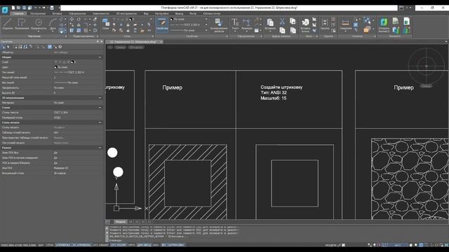The width and height of the screenshot is (449, 252).
Task: Click the Открыть nanoCAD button
Action: [384, 25]
